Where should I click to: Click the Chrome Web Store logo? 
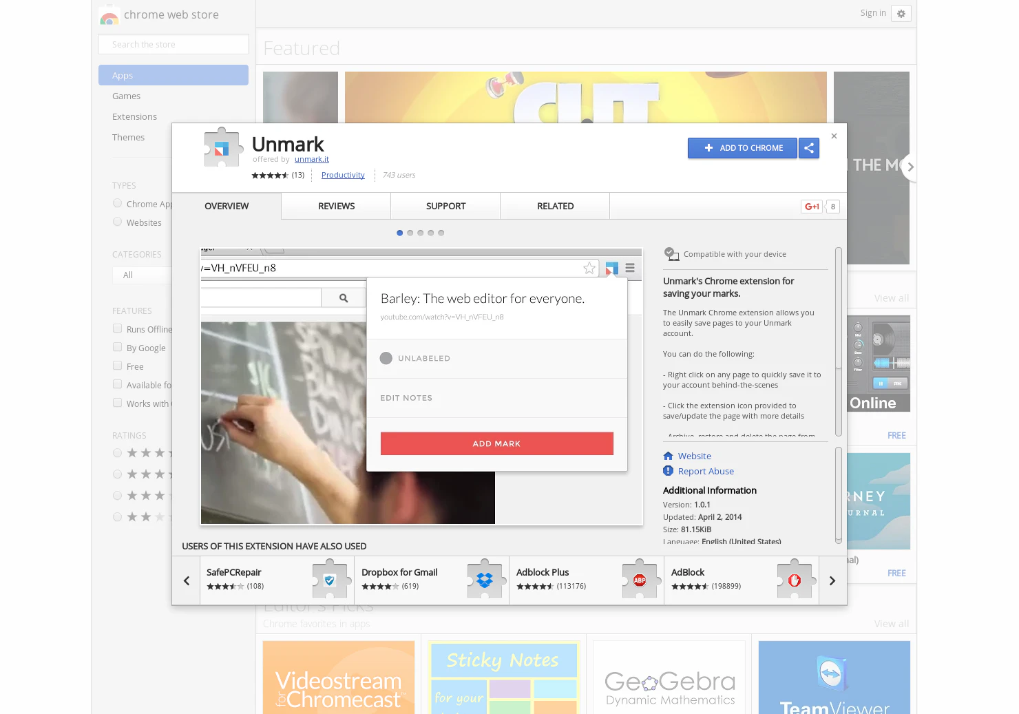[x=109, y=14]
